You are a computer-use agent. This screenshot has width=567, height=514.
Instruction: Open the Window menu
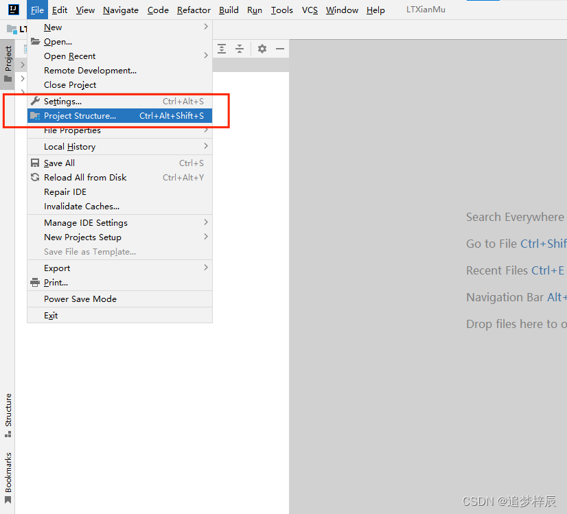pyautogui.click(x=342, y=10)
